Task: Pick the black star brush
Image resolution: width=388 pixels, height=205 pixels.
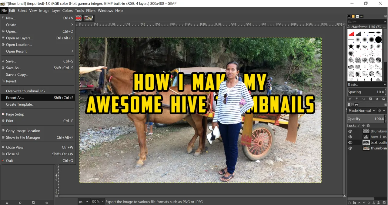Action: point(351,46)
